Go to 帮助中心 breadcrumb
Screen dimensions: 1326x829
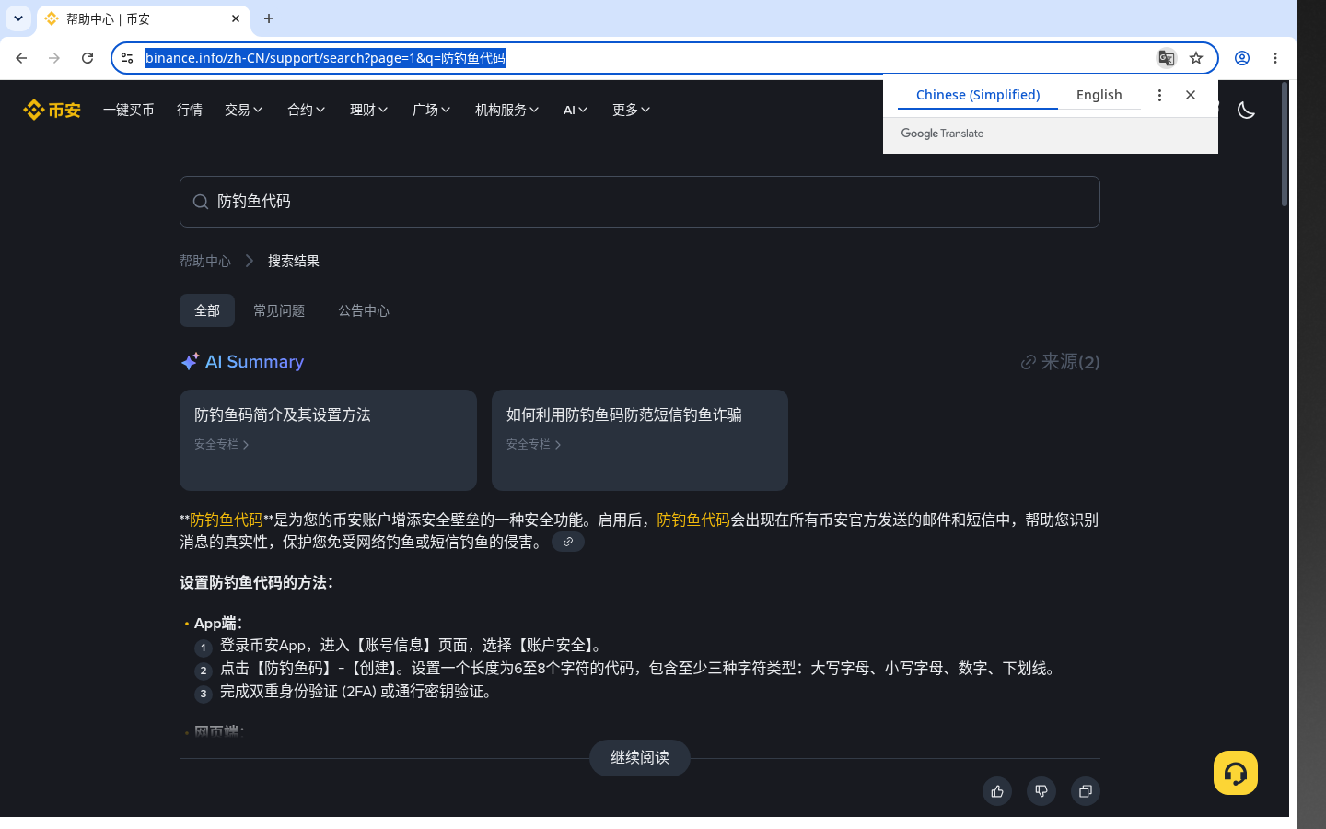click(205, 262)
